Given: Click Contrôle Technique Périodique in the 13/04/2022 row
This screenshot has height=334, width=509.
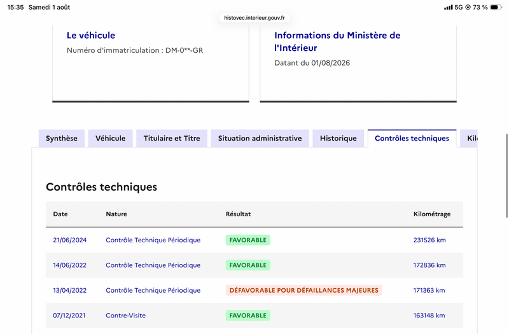Looking at the screenshot, I should coord(153,291).
